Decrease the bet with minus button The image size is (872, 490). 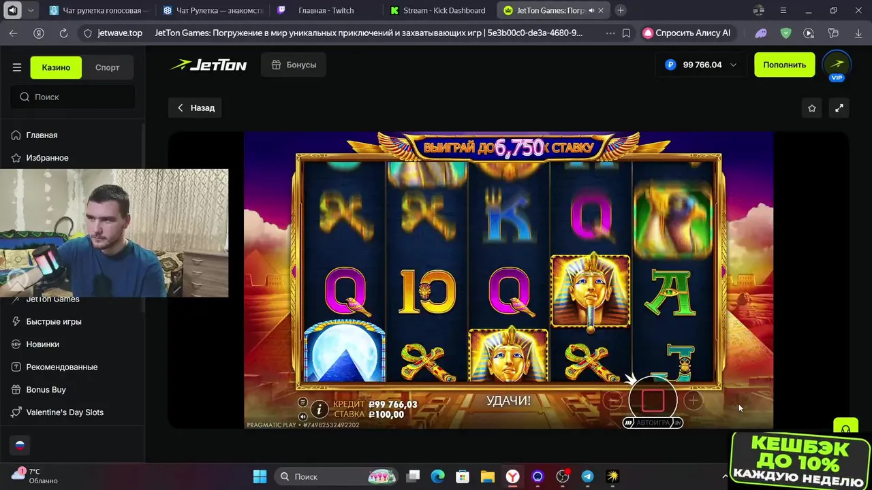click(x=613, y=401)
